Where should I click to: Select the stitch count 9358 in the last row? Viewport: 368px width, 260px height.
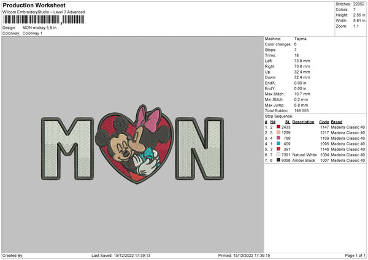click(x=286, y=161)
